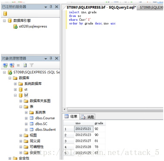
Task: Select the 同义词 folder
Action: 35,141
